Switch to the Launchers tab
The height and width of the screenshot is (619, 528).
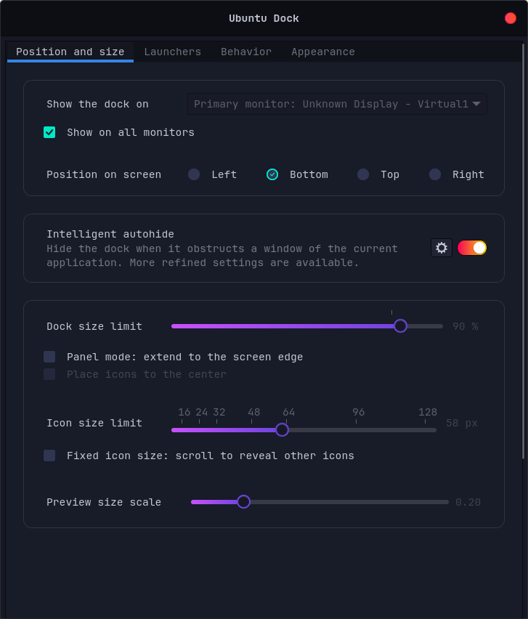[x=173, y=52]
